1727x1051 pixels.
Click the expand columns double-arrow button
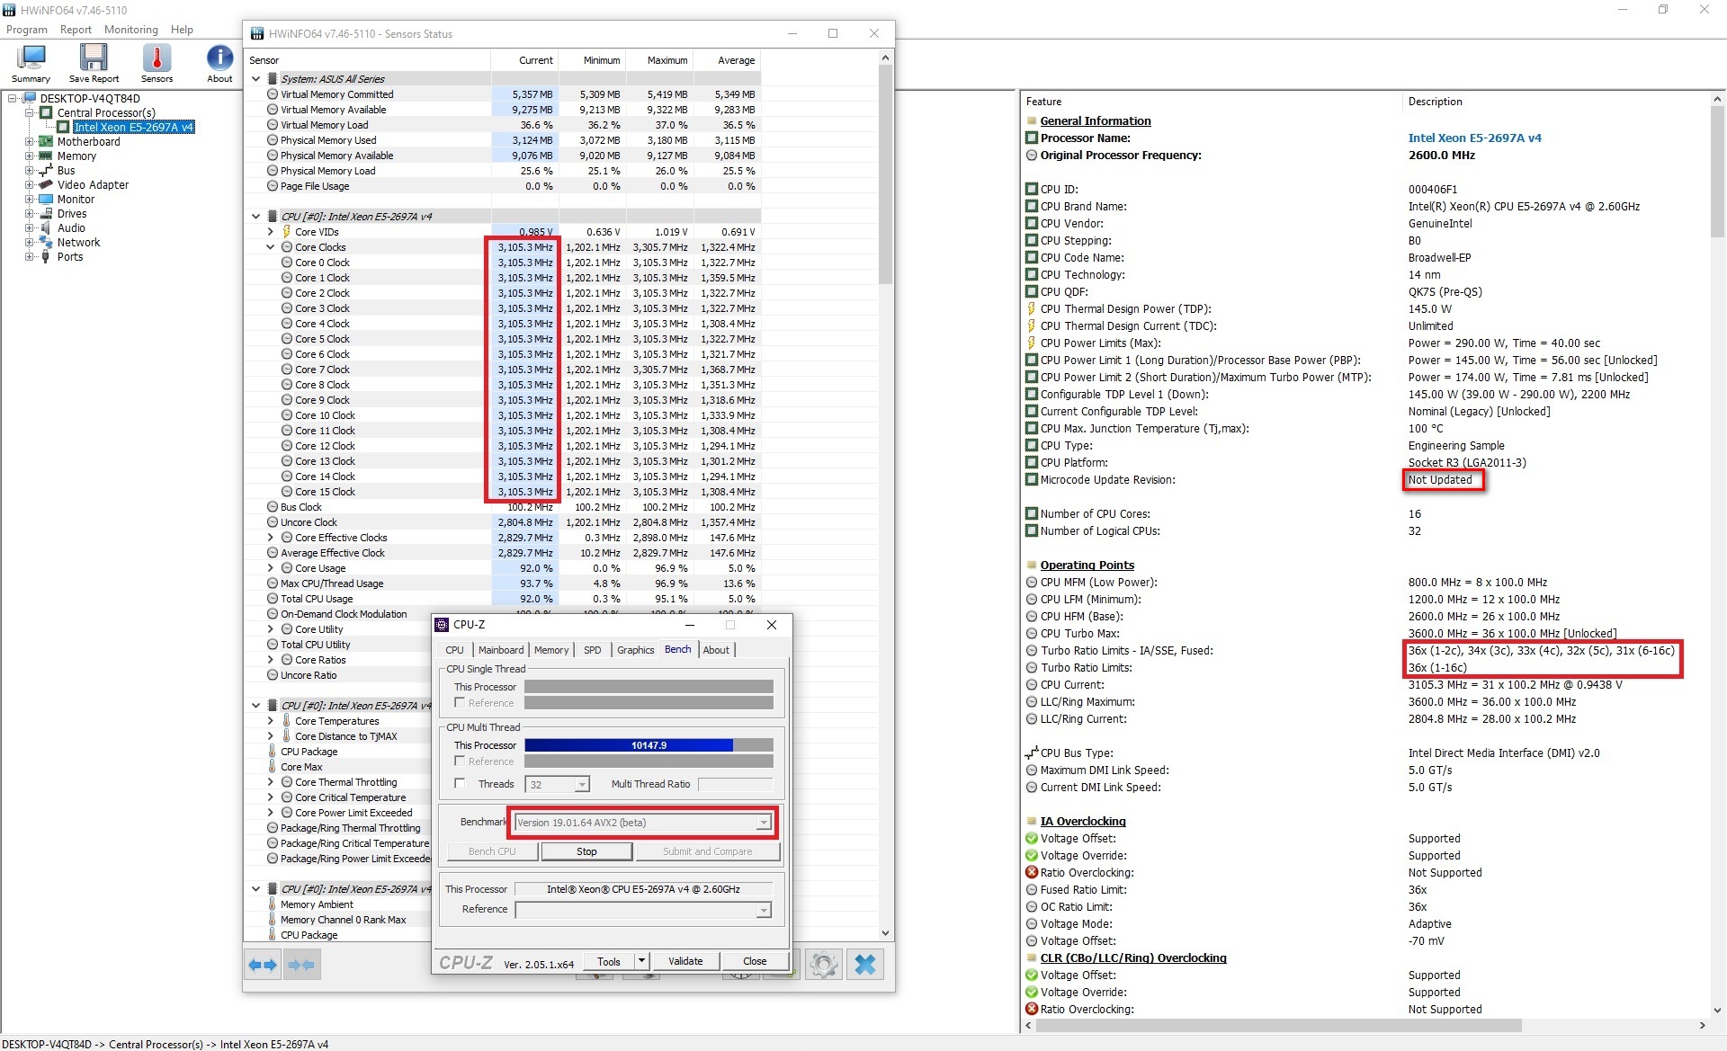tap(263, 965)
